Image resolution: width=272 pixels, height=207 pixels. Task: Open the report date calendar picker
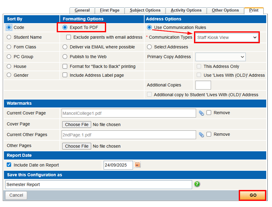138,165
